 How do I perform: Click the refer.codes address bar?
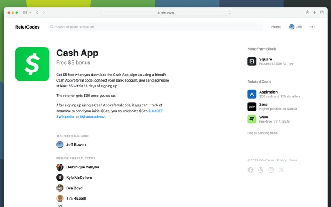tap(166, 13)
